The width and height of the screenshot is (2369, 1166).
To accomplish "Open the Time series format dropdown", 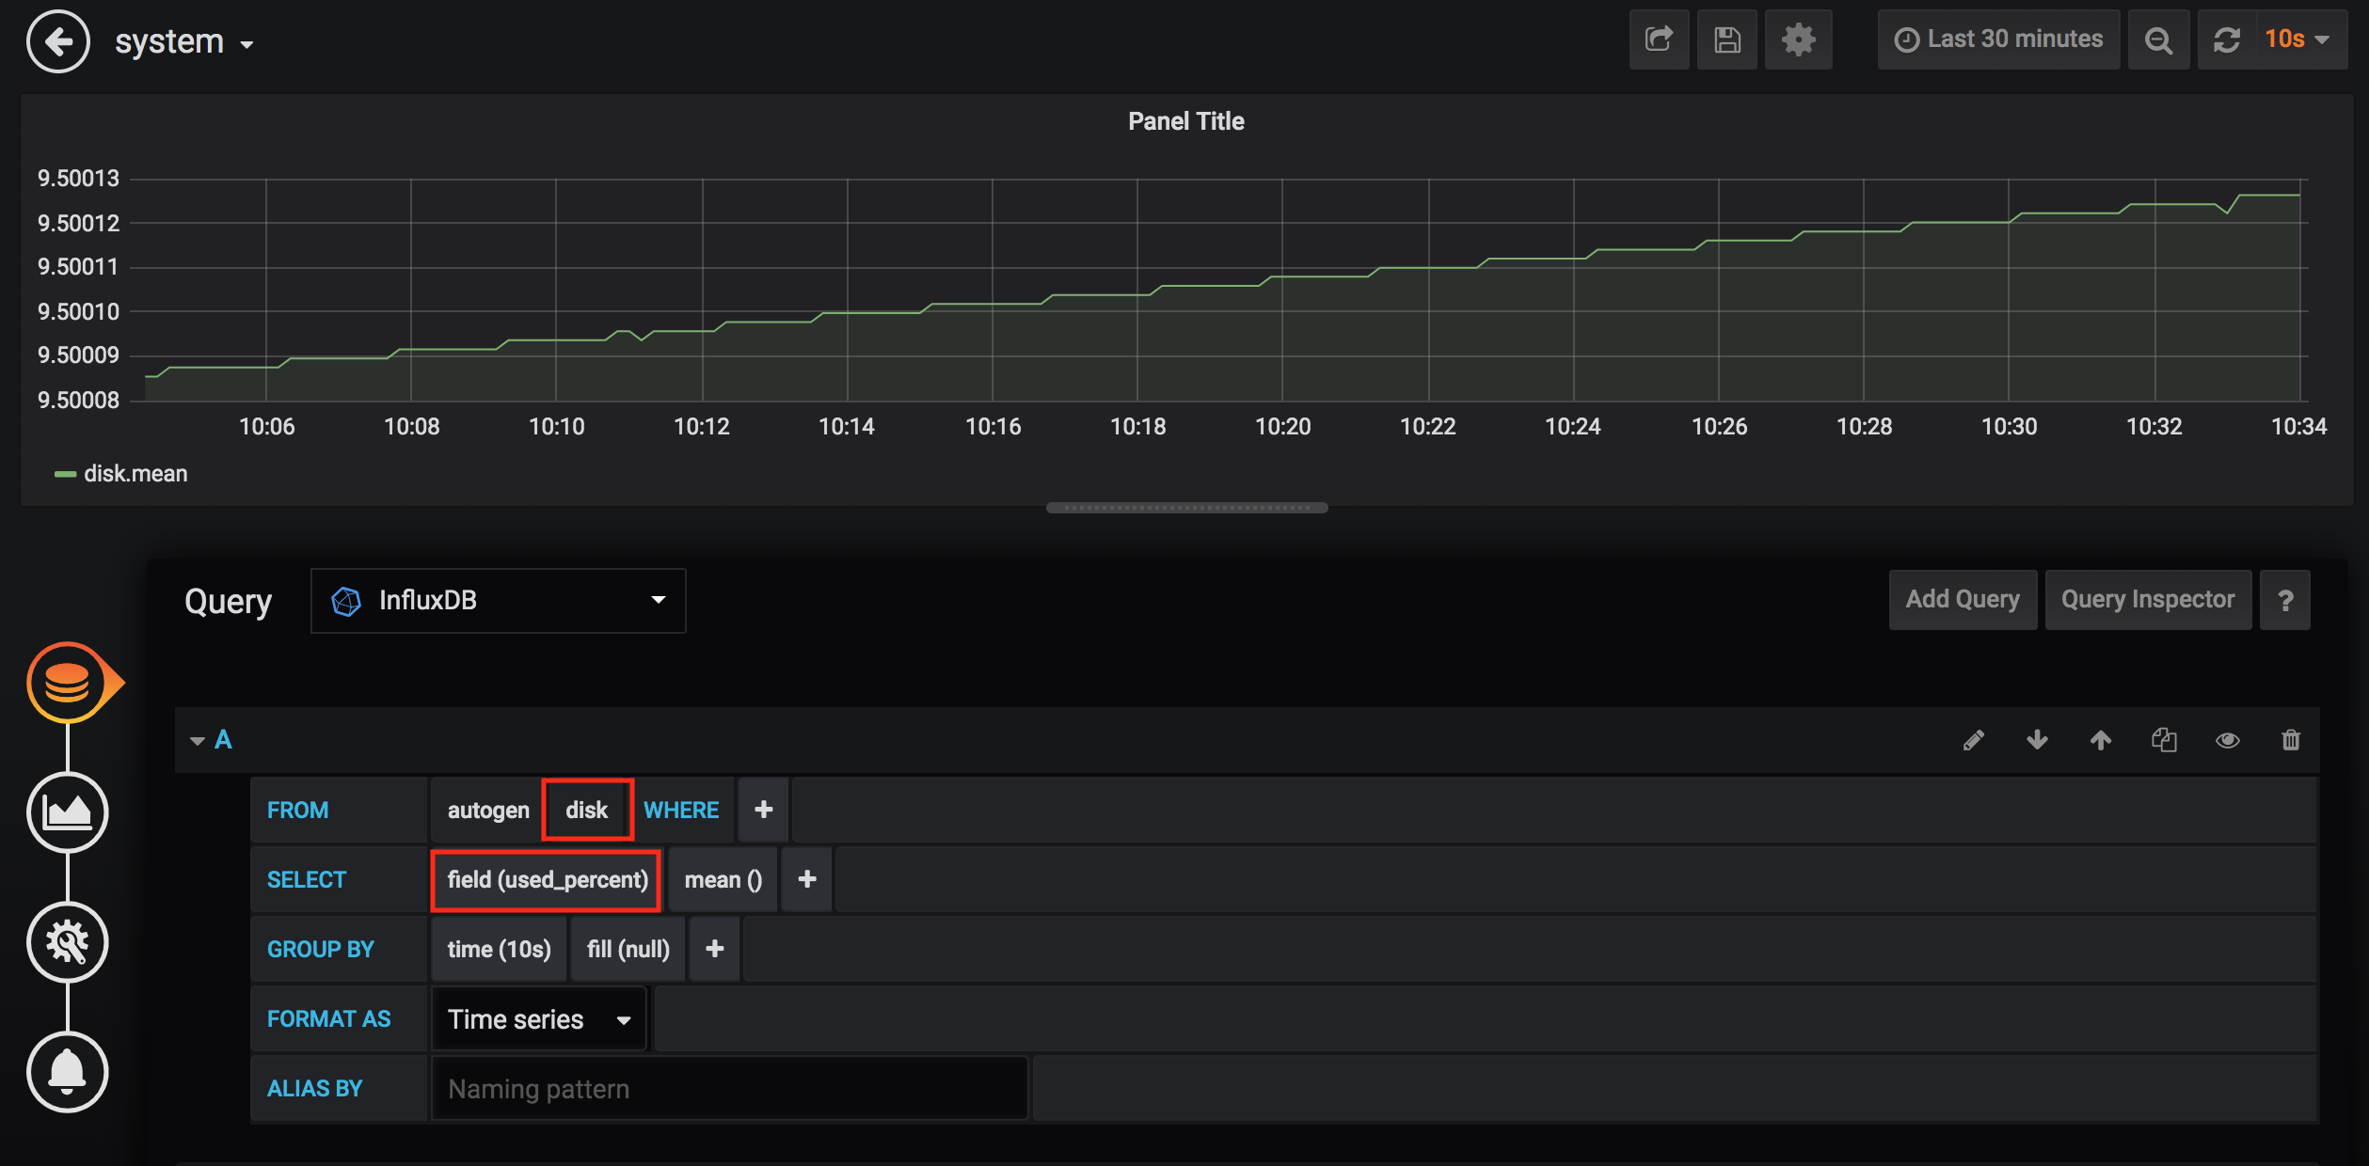I will click(x=539, y=1019).
